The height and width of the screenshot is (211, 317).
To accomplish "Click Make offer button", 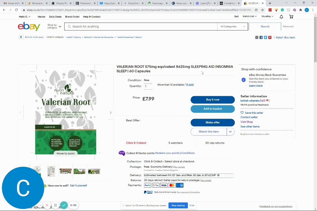I will [x=213, y=122].
